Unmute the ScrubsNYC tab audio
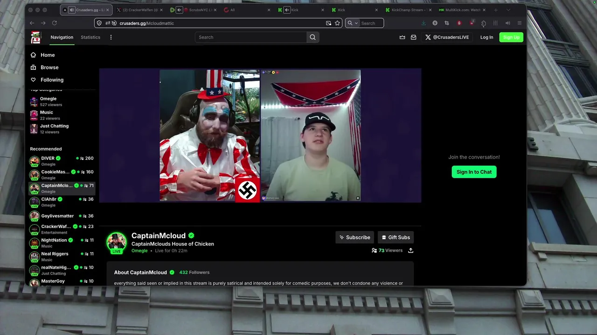 point(179,10)
